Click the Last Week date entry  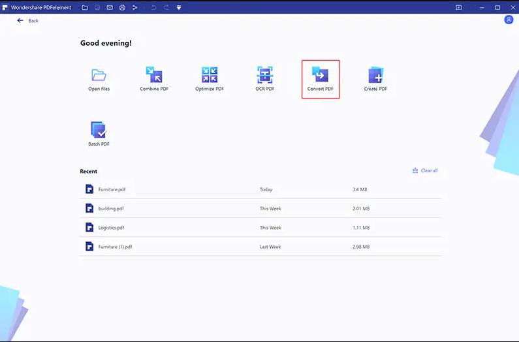coord(270,247)
